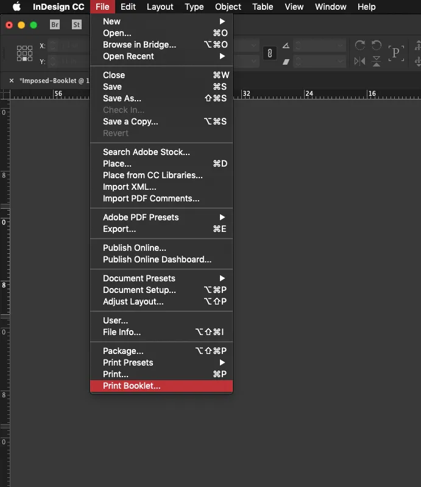The height and width of the screenshot is (487, 421).
Task: Select the Imposed-Booklet document tab
Action: coord(54,81)
